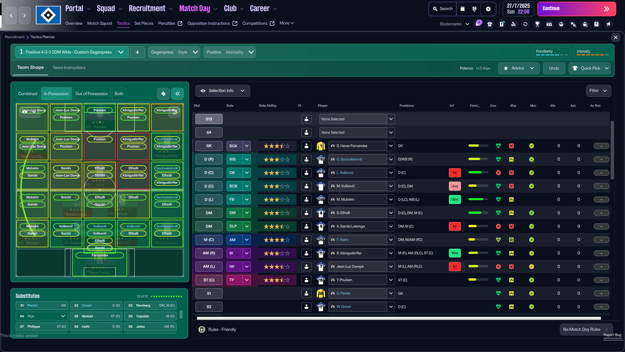Viewport: 625px width, 352px height.
Task: Click the Continue button
Action: click(576, 9)
